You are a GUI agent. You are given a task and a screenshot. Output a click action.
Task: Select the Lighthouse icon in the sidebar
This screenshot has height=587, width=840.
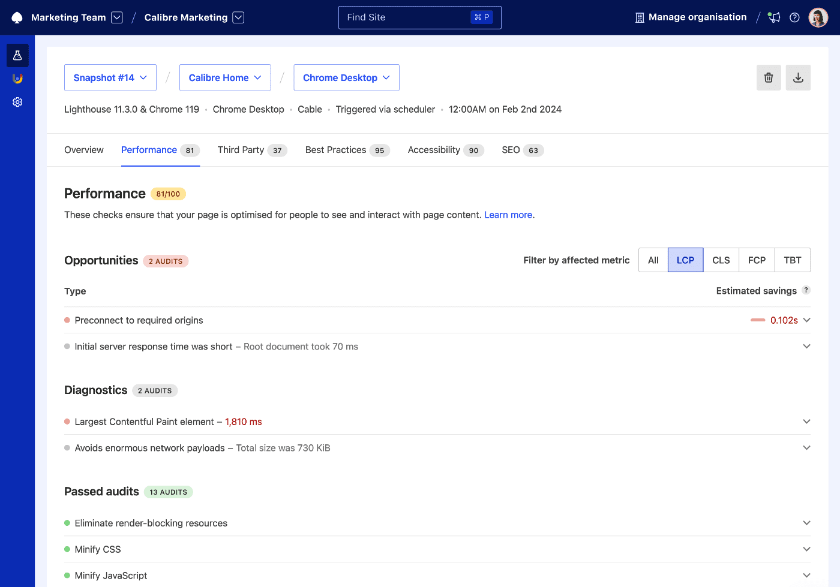click(17, 78)
